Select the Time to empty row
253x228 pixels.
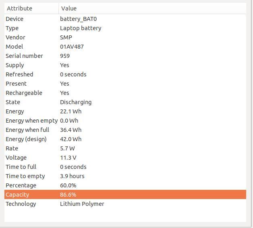click(125, 176)
